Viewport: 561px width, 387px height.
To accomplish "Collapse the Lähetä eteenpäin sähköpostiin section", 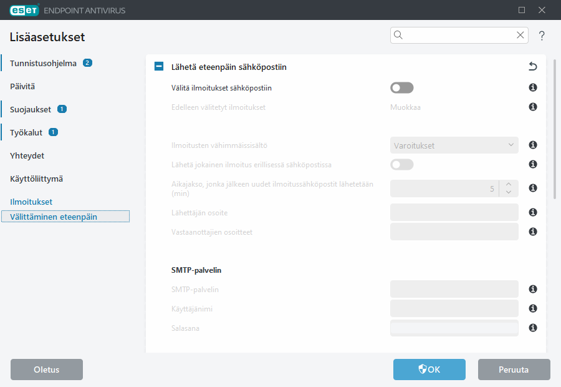I will (159, 66).
